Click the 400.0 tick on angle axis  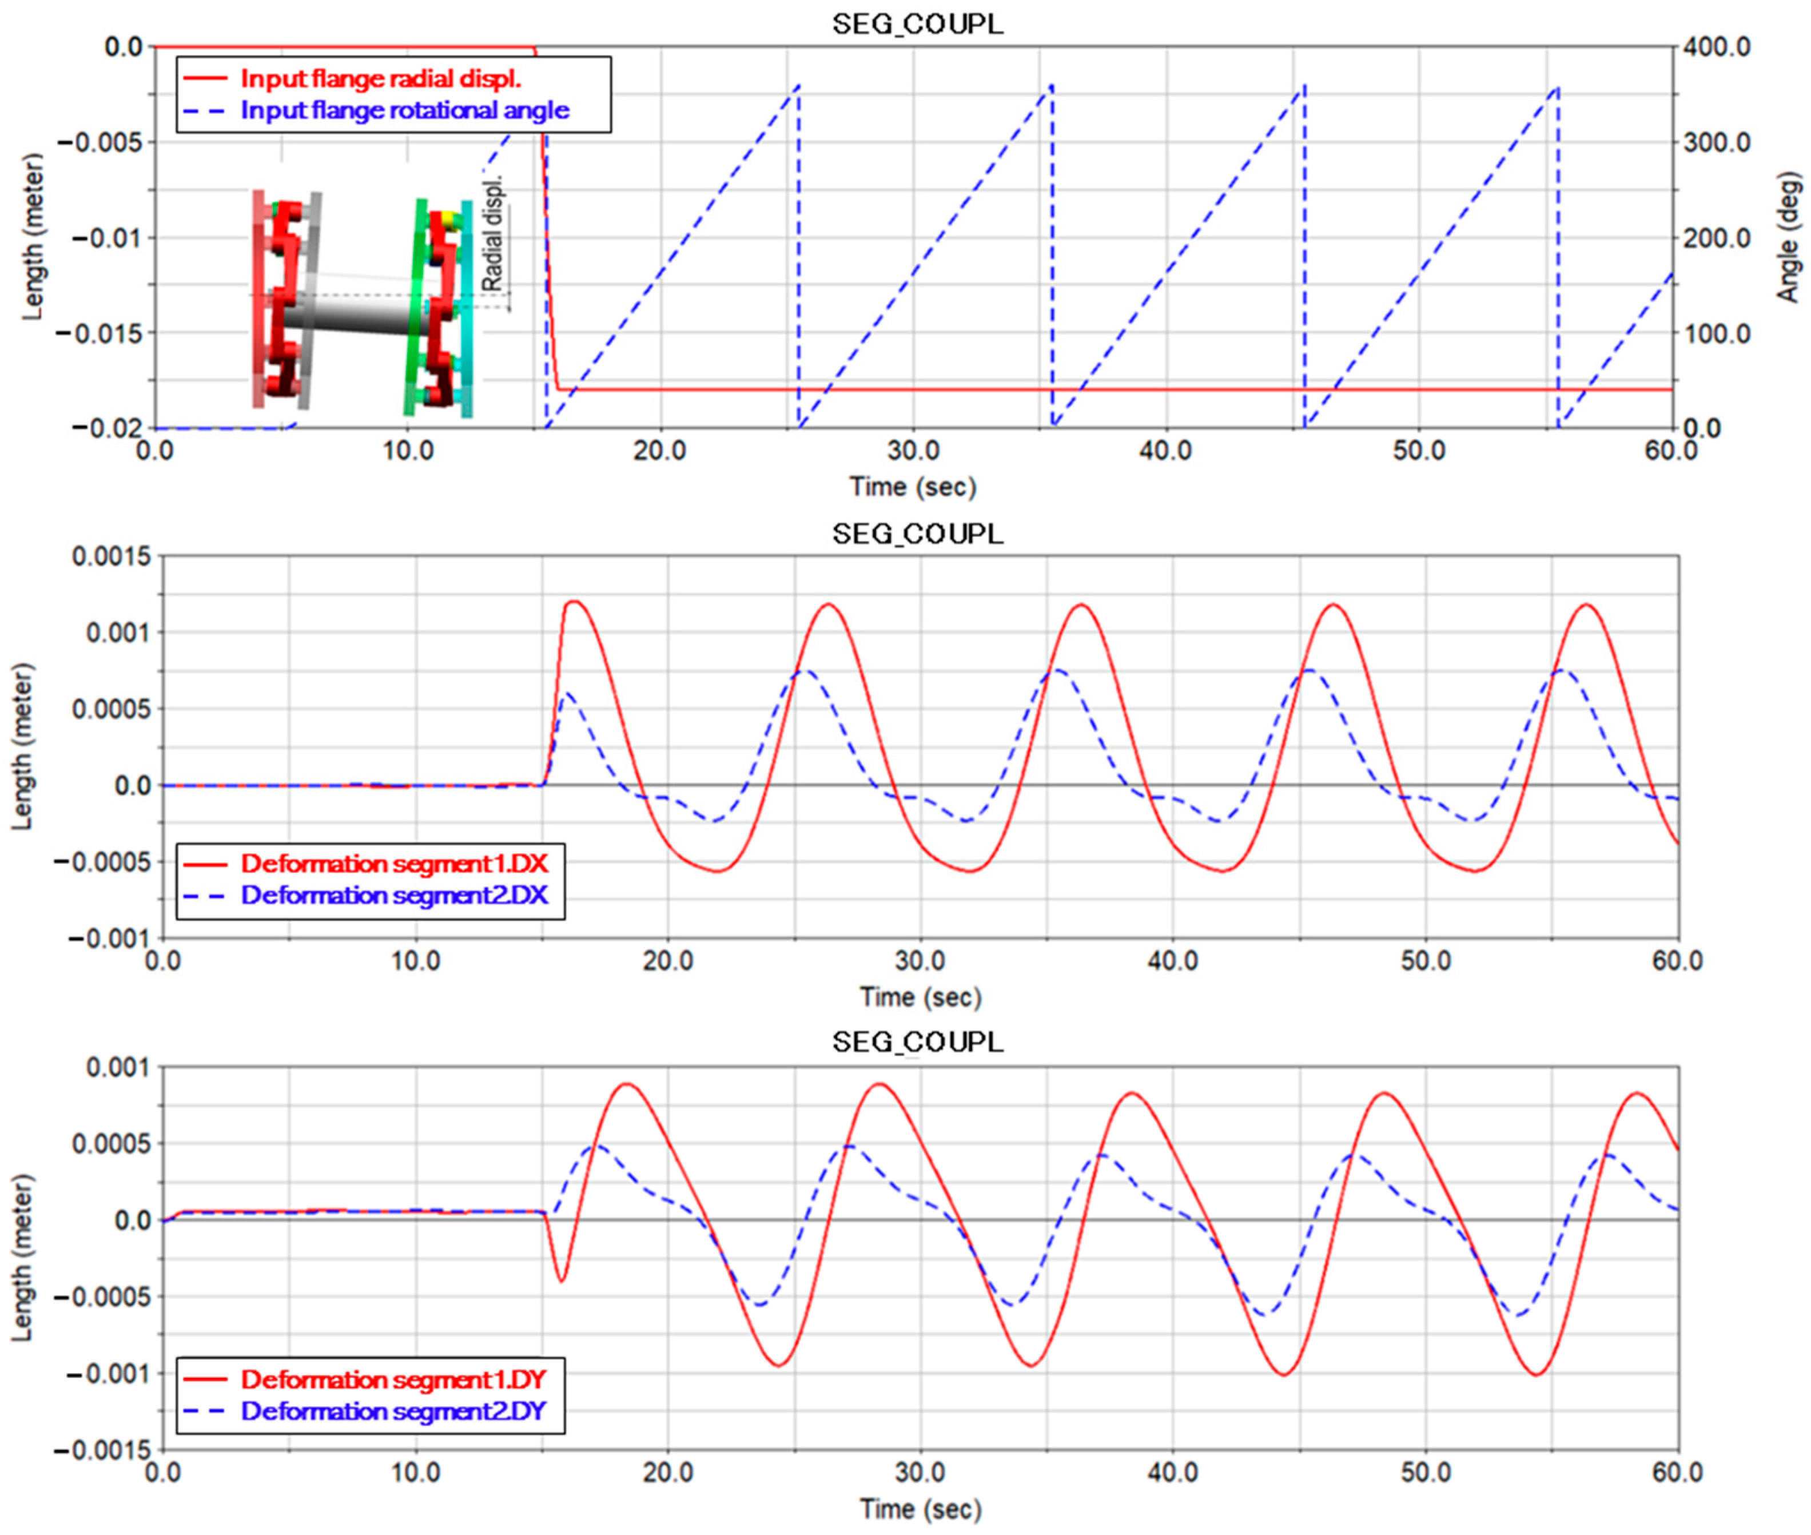pos(1716,47)
